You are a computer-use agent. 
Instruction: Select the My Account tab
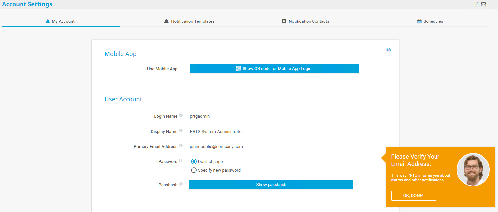[x=61, y=21]
